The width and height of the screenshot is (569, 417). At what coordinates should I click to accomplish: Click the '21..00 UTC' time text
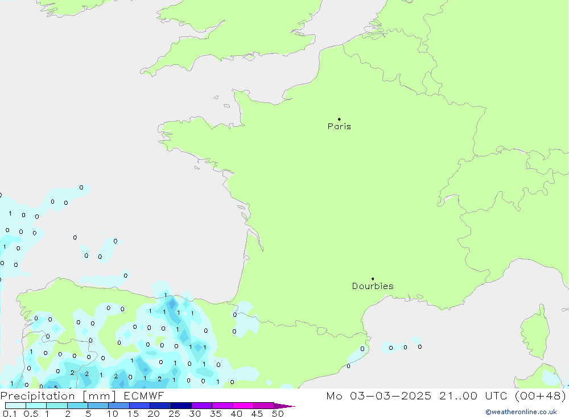point(473,396)
